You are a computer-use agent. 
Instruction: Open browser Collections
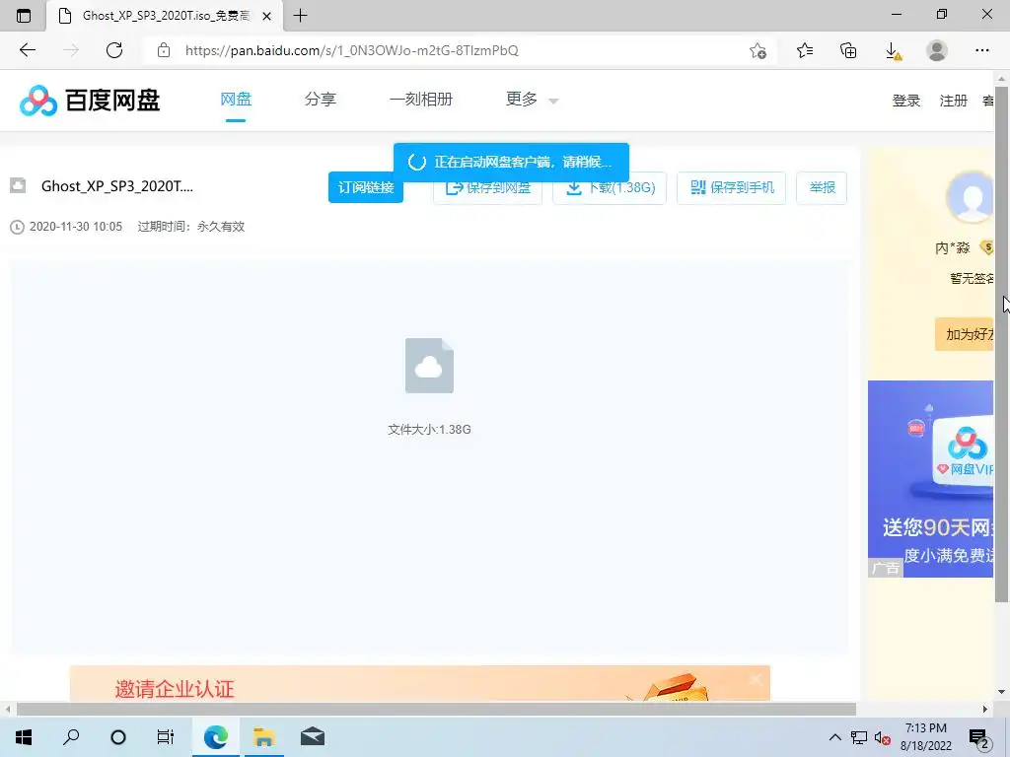848,50
